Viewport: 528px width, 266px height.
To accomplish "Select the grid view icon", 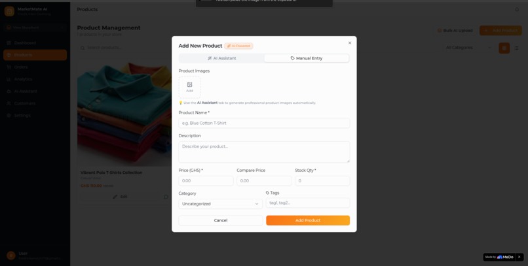I will point(504,48).
